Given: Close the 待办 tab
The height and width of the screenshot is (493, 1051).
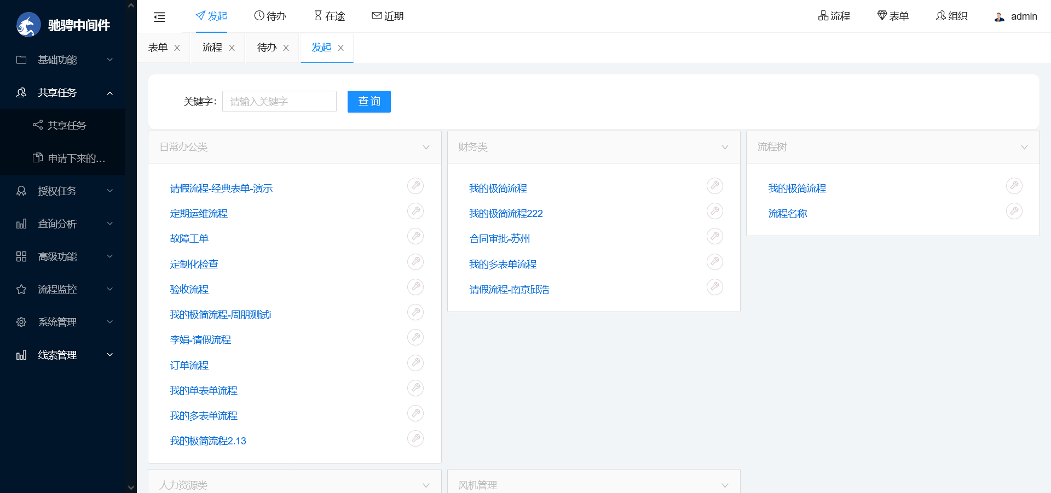Looking at the screenshot, I should click(286, 48).
